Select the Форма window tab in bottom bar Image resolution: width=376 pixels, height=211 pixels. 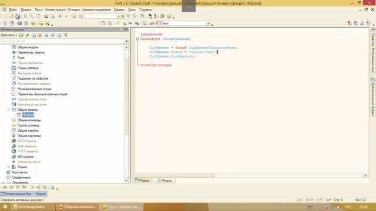pos(41,194)
